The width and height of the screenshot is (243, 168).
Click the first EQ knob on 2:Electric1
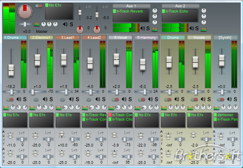(39, 107)
